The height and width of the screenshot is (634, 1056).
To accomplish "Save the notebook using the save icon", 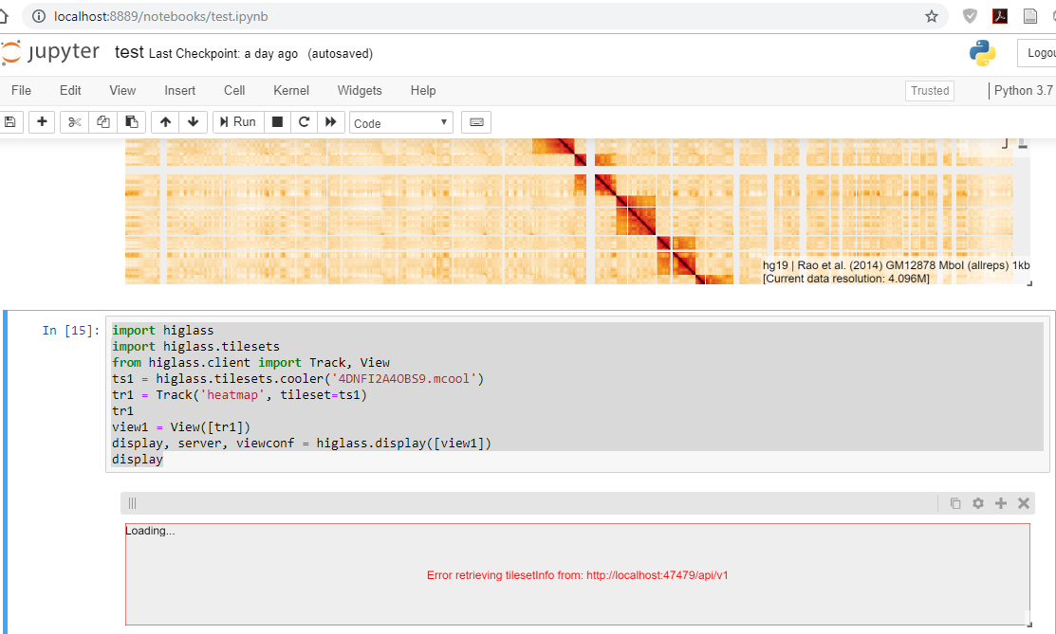I will 10,121.
